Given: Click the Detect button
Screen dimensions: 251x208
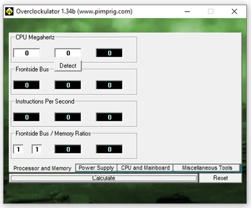Looking at the screenshot, I should [x=68, y=66].
